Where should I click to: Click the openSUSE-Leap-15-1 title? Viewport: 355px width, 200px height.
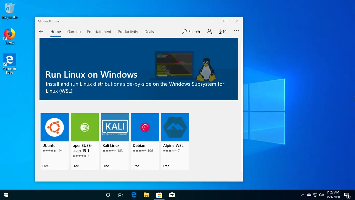pyautogui.click(x=82, y=148)
